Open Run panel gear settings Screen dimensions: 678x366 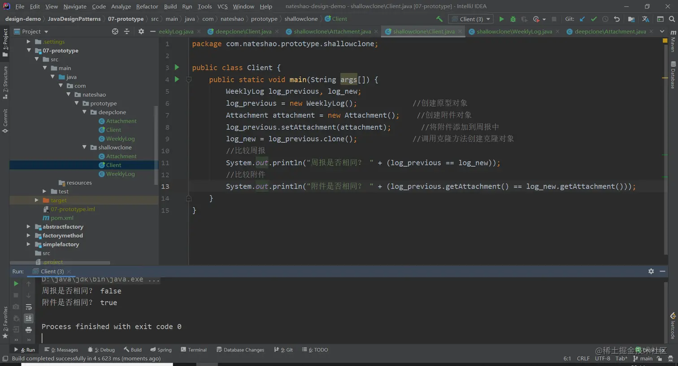pos(651,271)
